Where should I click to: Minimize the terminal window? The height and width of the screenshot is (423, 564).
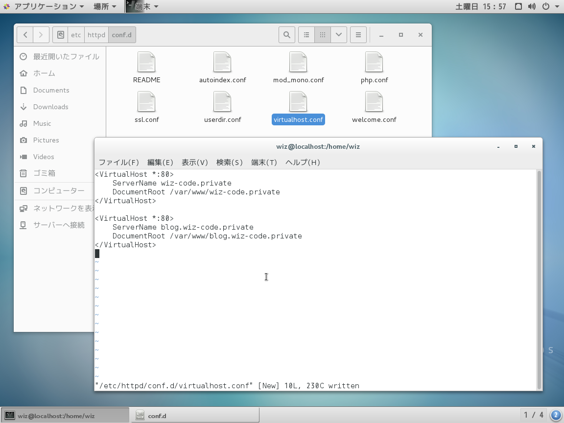coord(498,147)
